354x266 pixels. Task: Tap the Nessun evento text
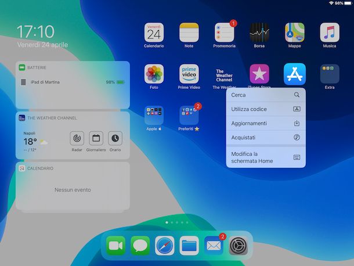pyautogui.click(x=73, y=190)
